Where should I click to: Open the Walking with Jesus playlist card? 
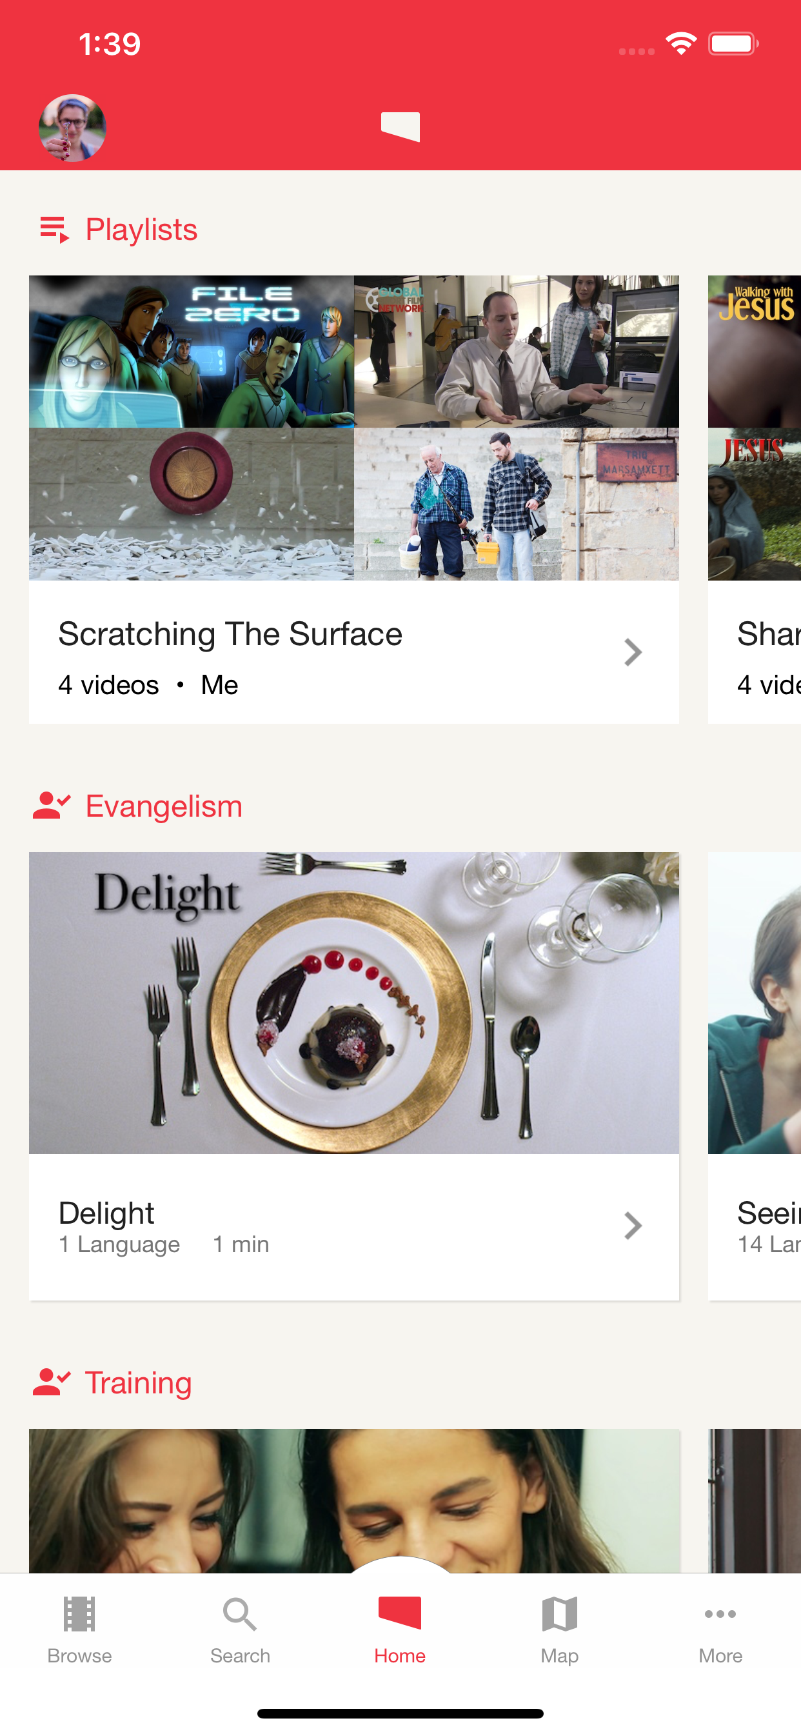pyautogui.click(x=755, y=499)
